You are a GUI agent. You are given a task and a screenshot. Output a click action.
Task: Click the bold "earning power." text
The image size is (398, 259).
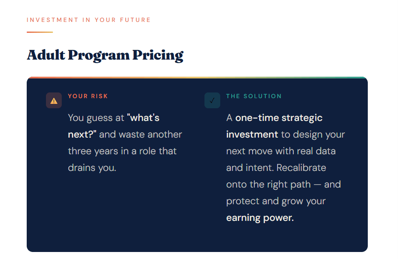[260, 218]
